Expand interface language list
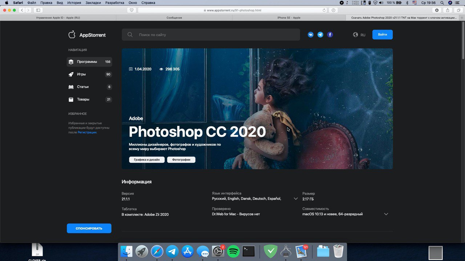 [296, 199]
